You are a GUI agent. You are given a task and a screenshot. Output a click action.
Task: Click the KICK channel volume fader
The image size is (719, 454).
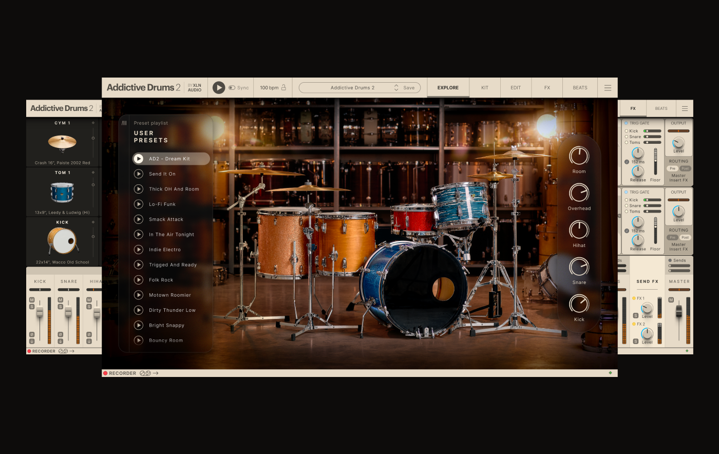tap(40, 311)
